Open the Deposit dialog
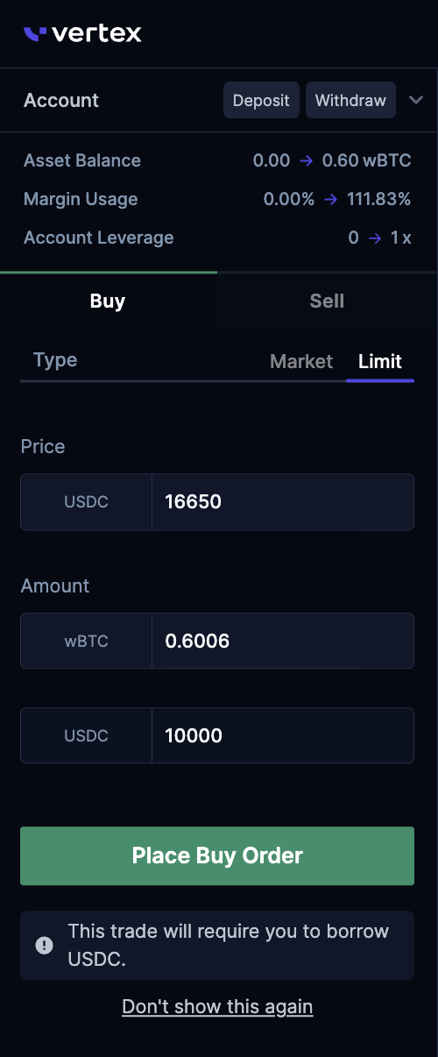The height and width of the screenshot is (1057, 438). 261,100
